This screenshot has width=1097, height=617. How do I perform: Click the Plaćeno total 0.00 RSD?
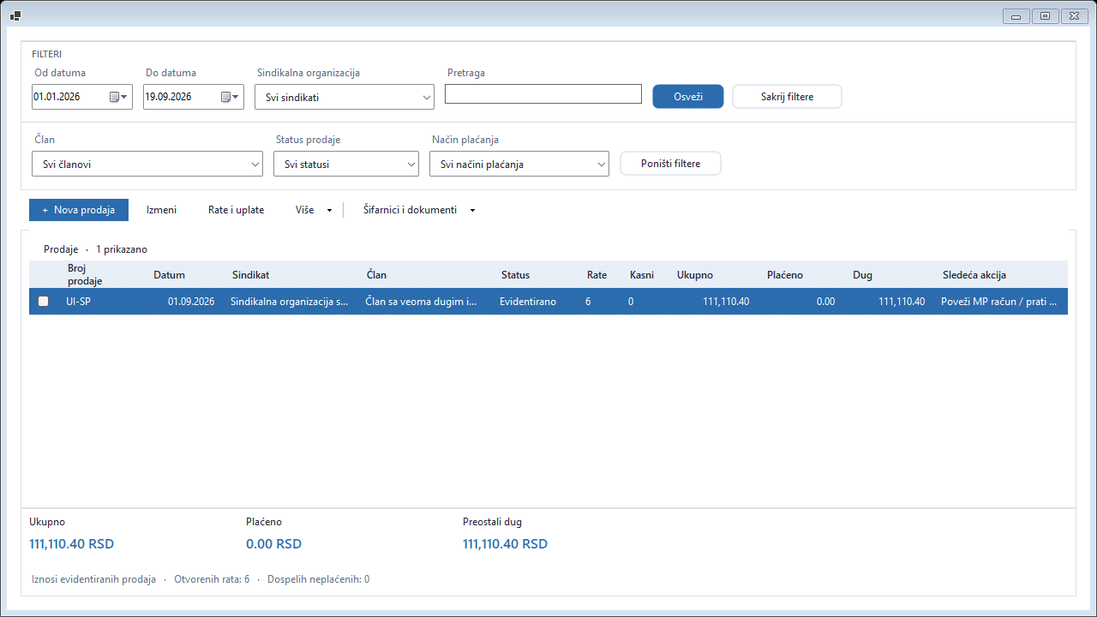273,544
